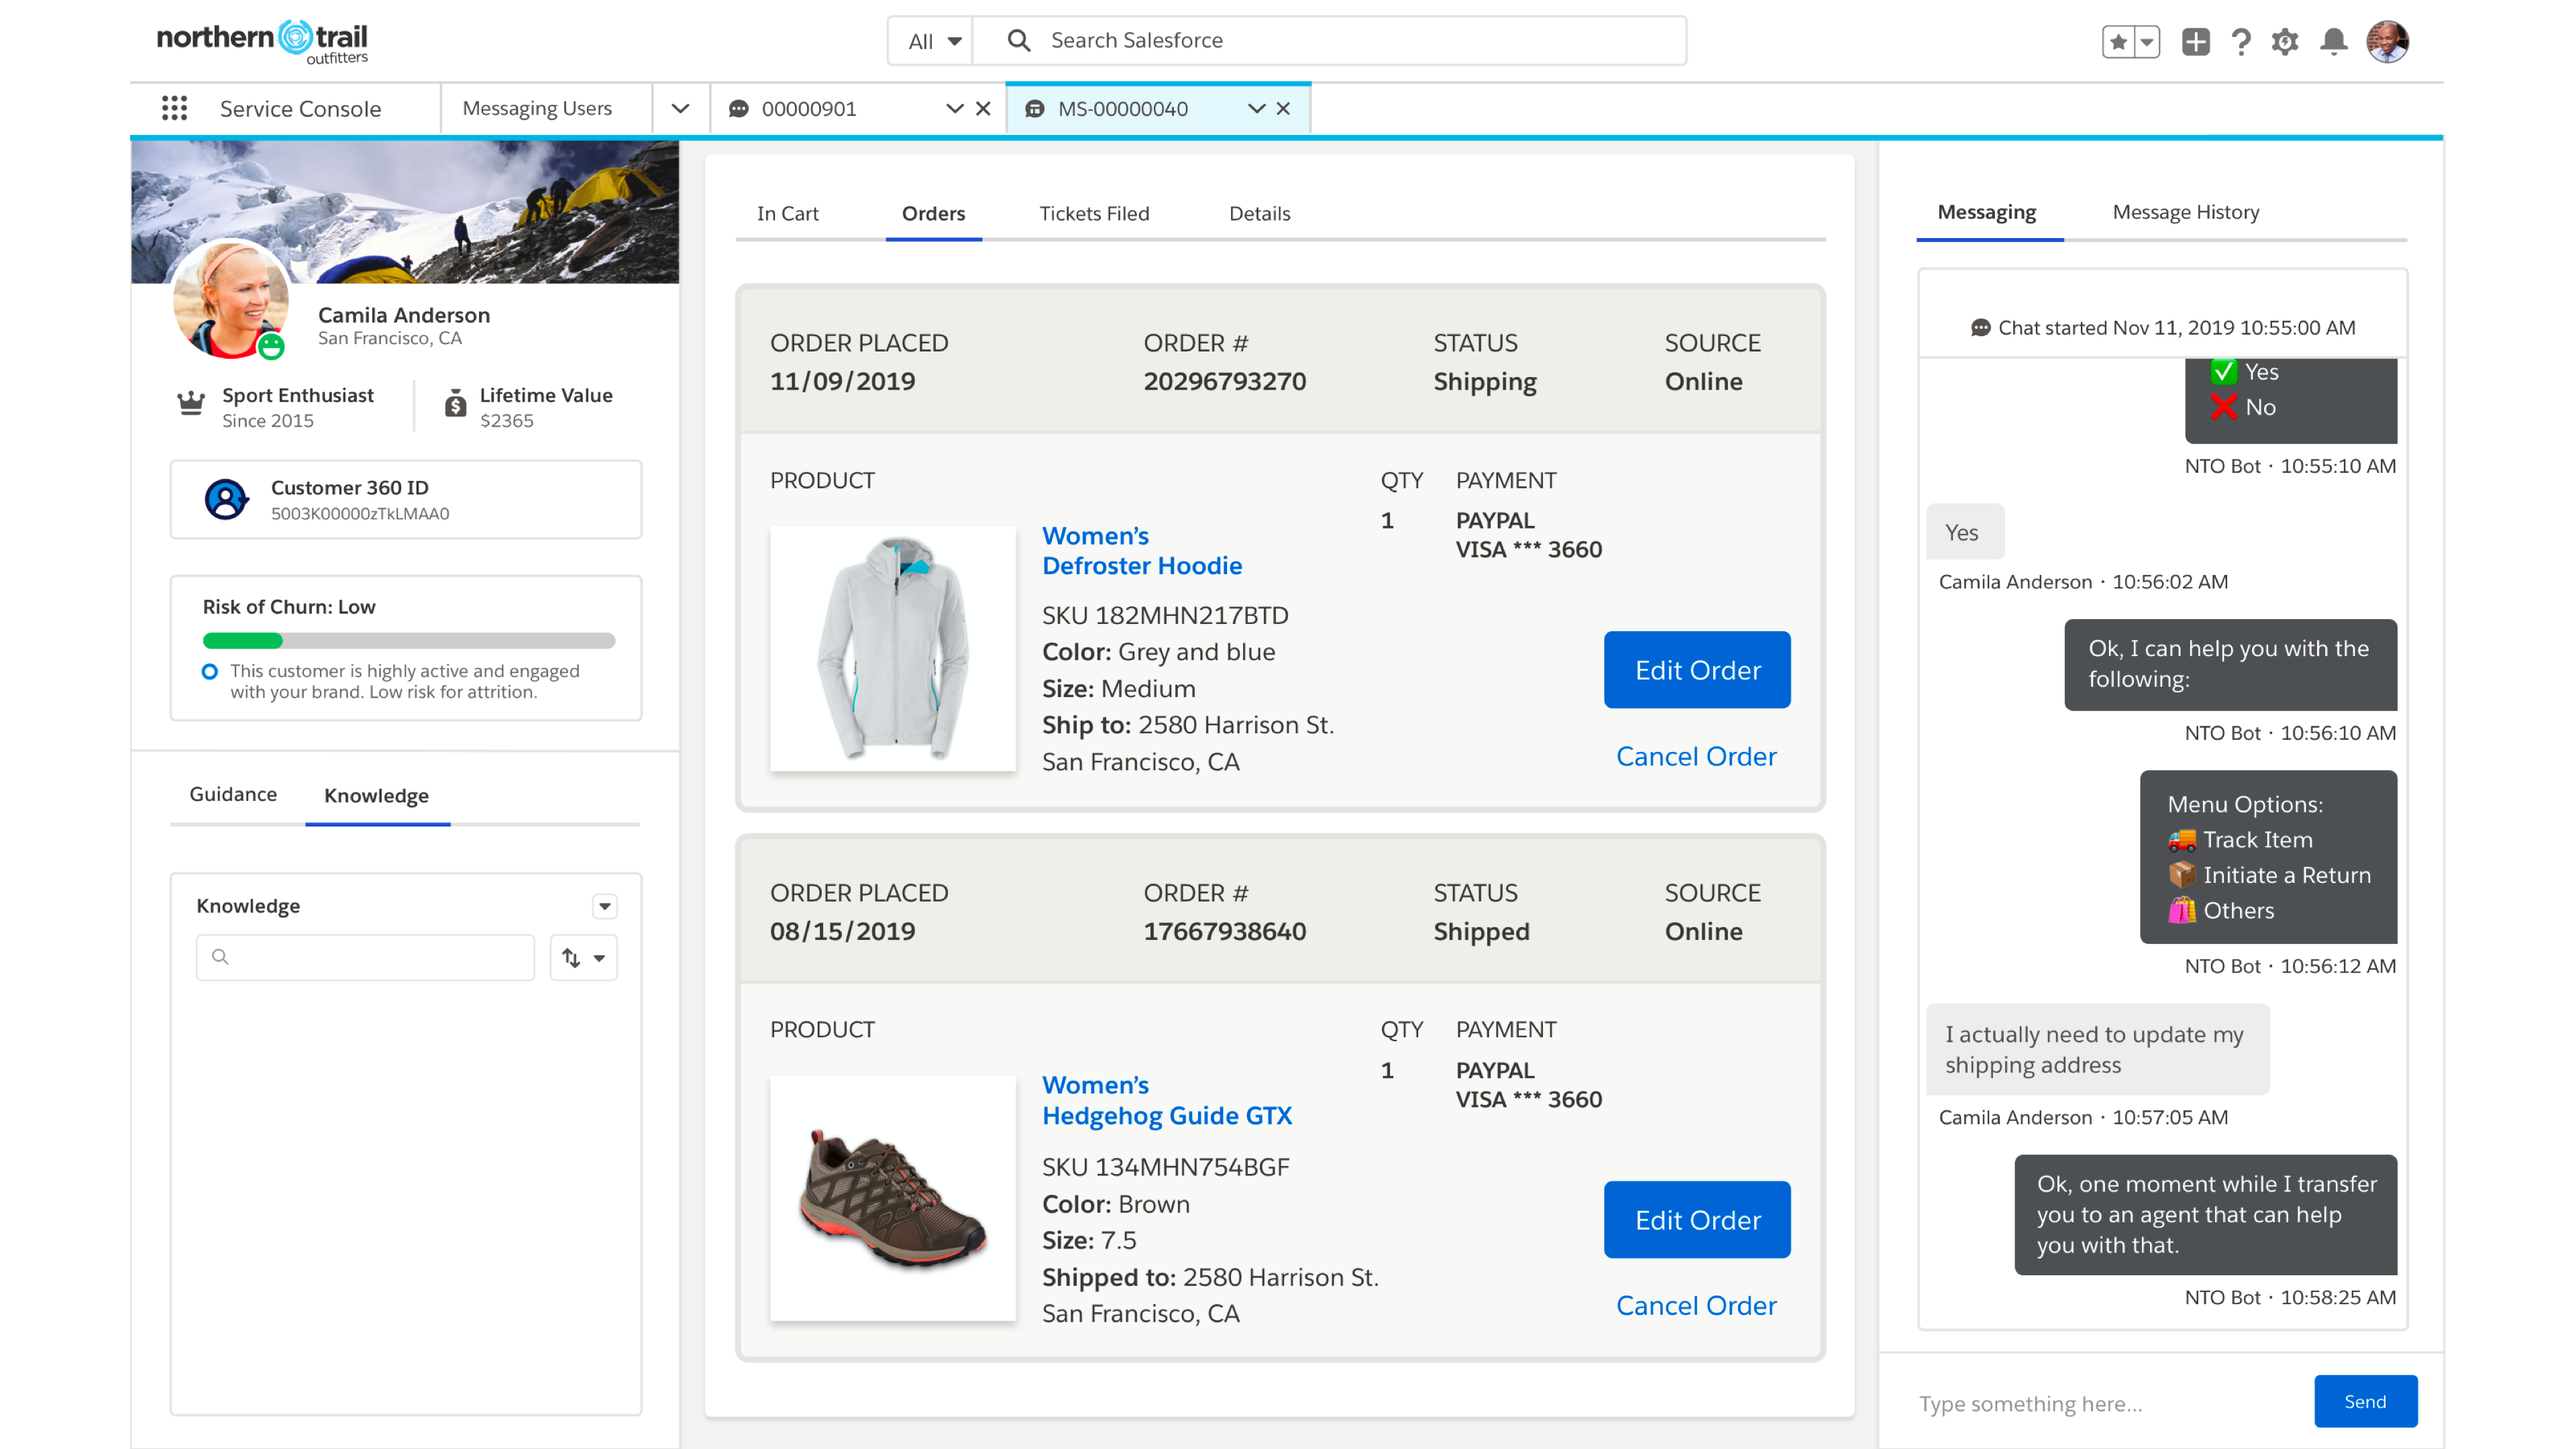This screenshot has height=1449, width=2576.
Task: Switch to the Tickets Filed tab
Action: coord(1094,213)
